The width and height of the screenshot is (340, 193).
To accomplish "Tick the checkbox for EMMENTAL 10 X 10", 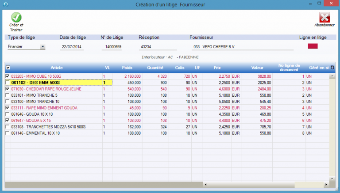I will (8, 132).
